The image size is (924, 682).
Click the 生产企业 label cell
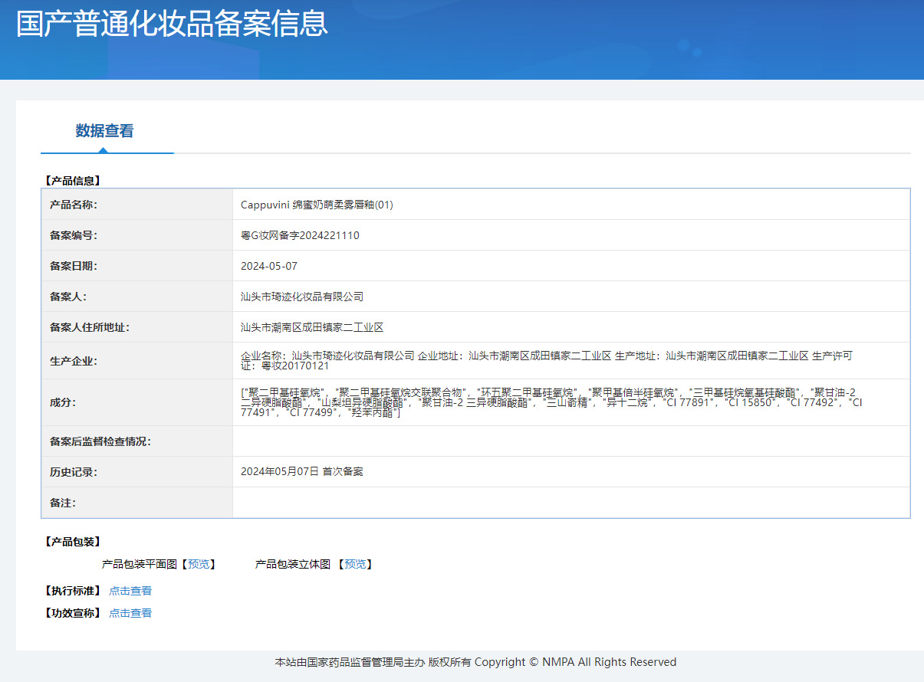pos(137,361)
